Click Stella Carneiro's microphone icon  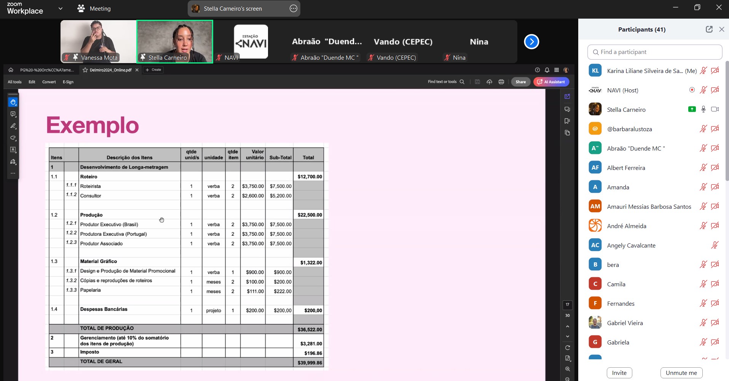point(703,110)
